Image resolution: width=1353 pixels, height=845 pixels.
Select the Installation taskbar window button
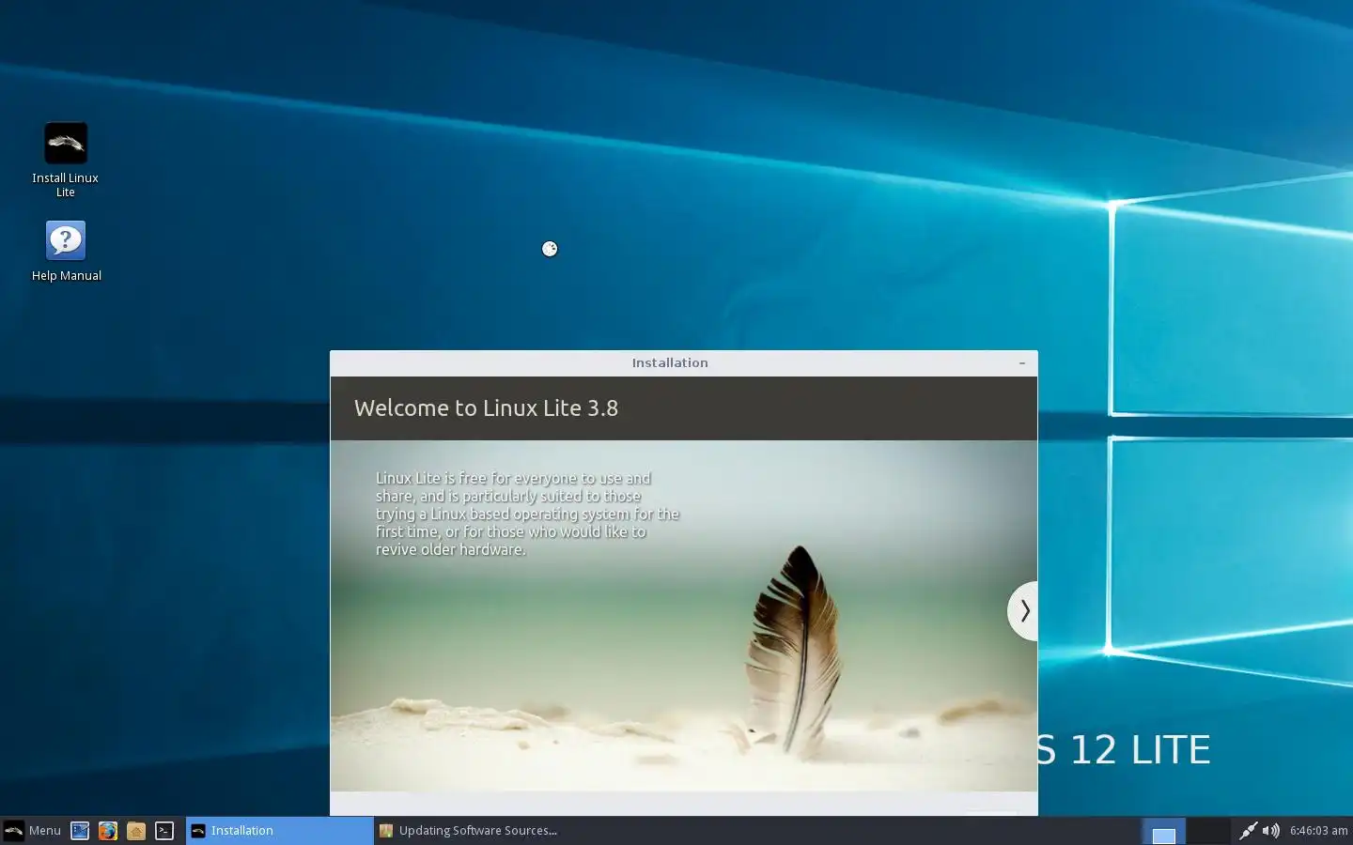[280, 830]
